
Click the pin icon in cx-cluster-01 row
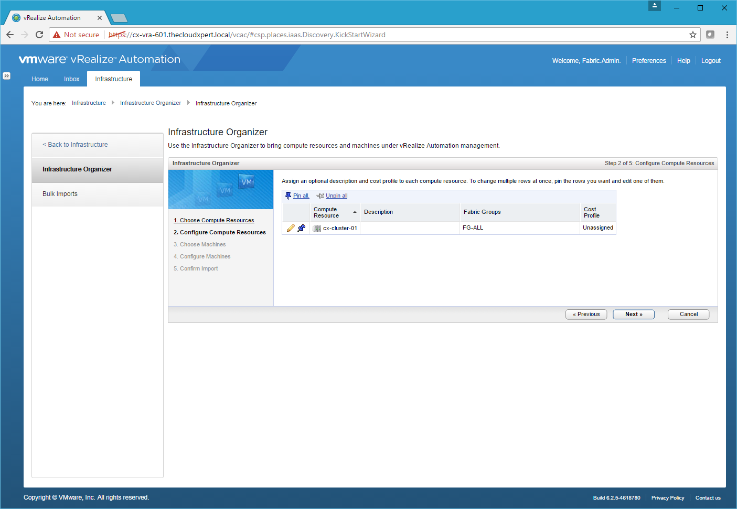(301, 228)
